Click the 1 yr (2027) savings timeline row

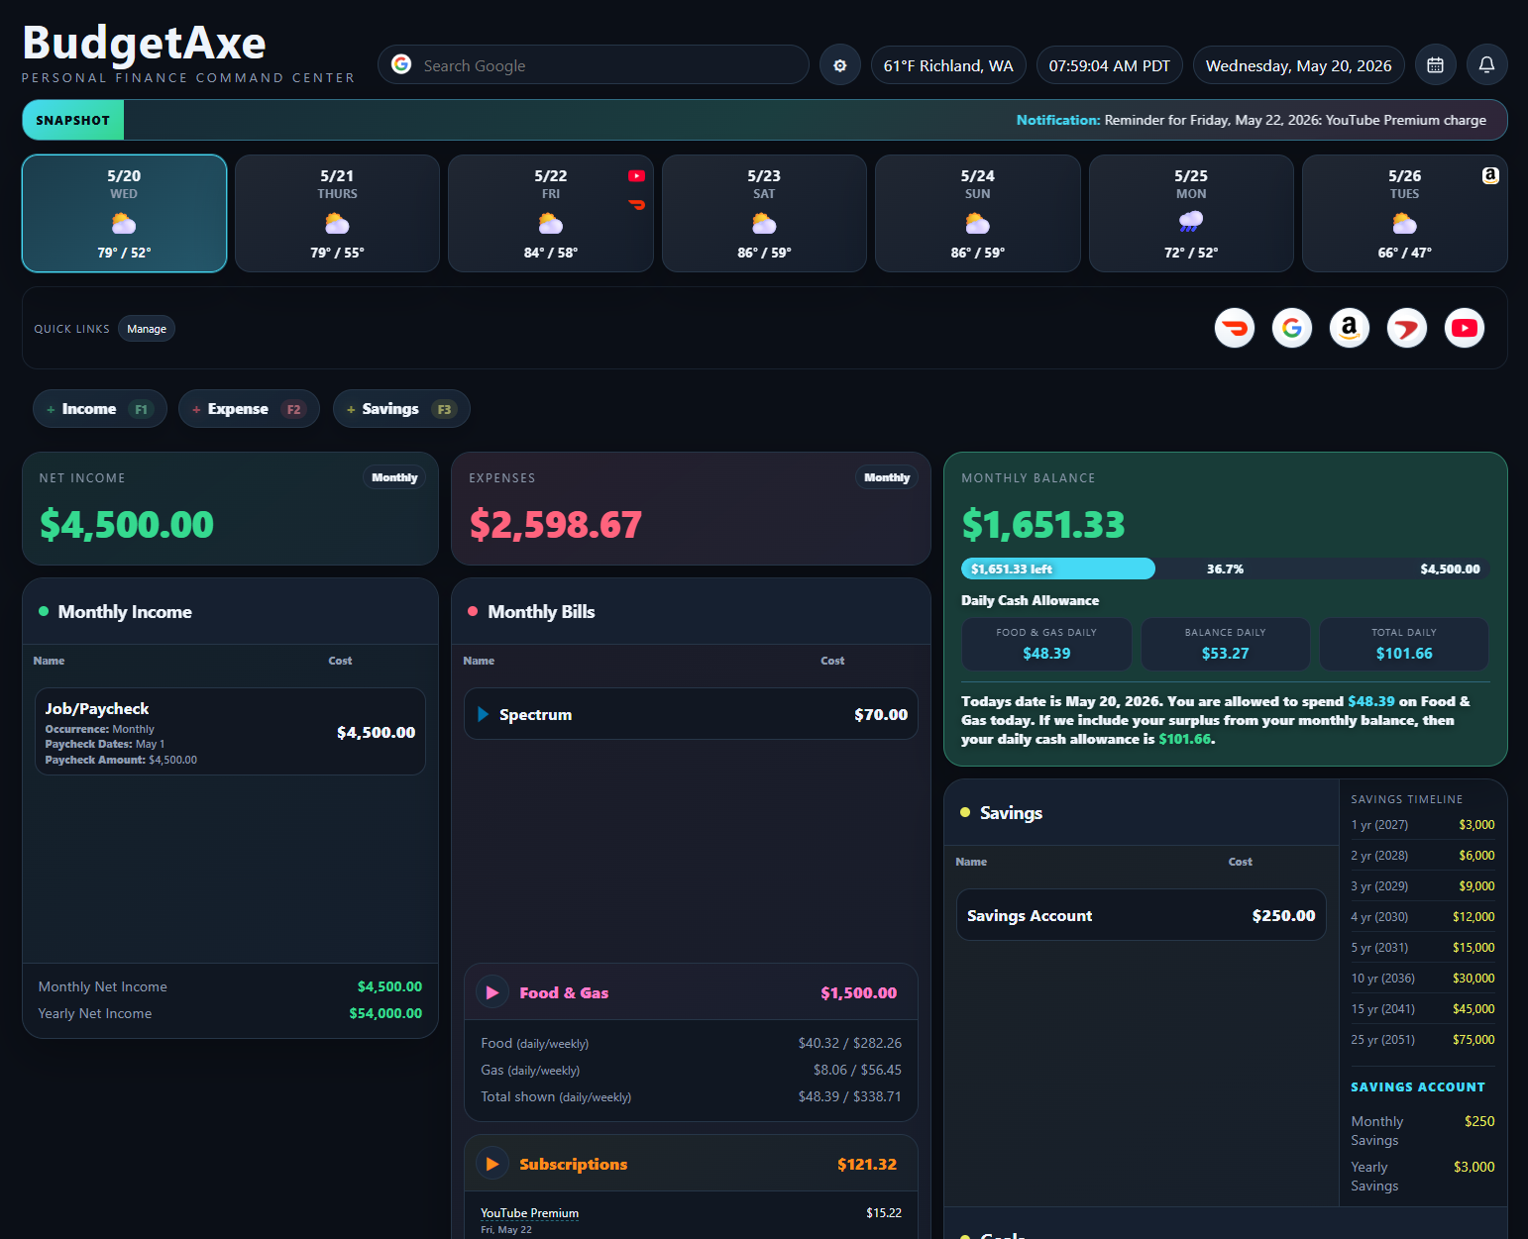[1423, 824]
